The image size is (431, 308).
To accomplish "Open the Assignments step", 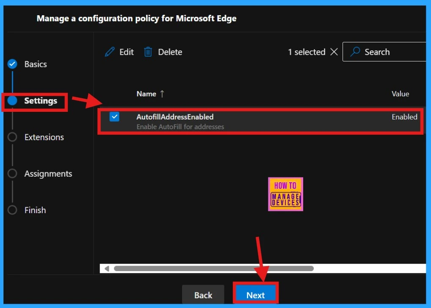I will 48,174.
